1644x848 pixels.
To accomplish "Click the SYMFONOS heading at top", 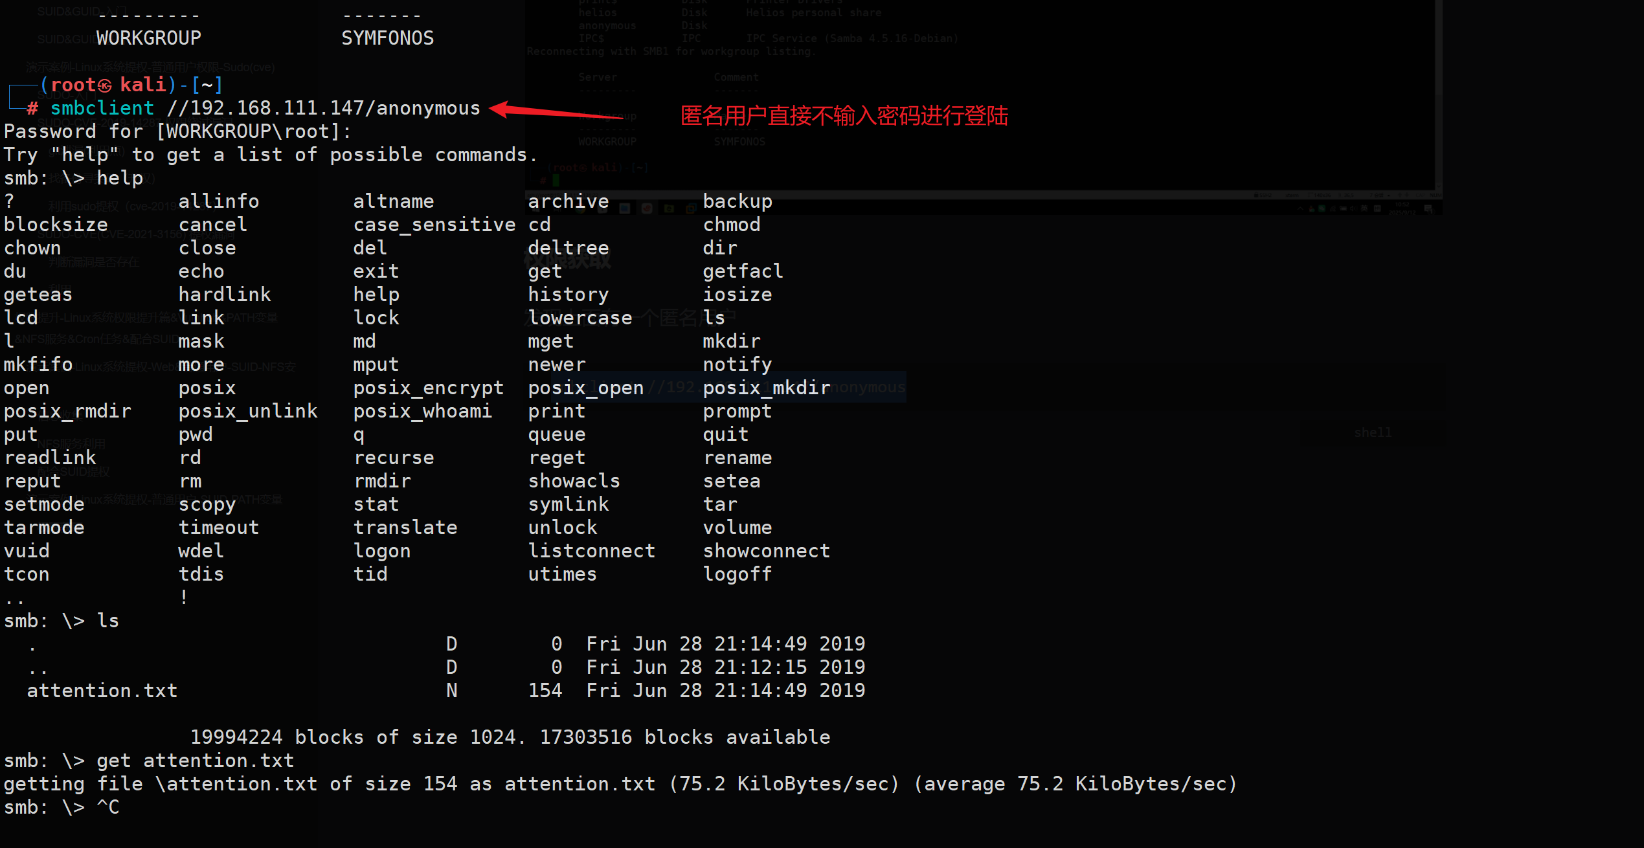I will pyautogui.click(x=387, y=38).
